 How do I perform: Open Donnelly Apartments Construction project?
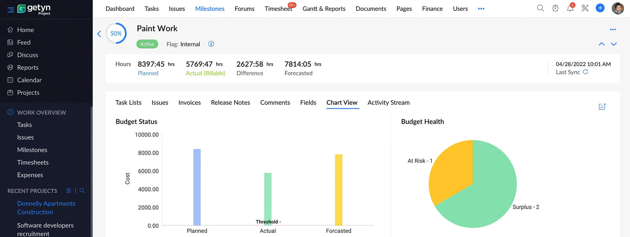click(x=46, y=208)
